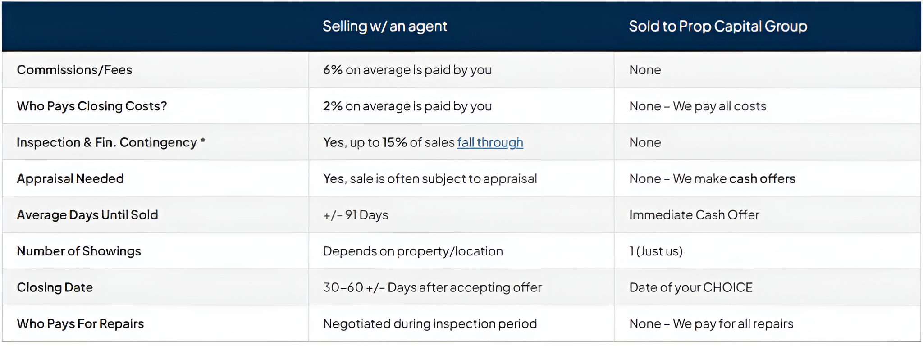Click the "Appraisal Needed" row label

[70, 179]
